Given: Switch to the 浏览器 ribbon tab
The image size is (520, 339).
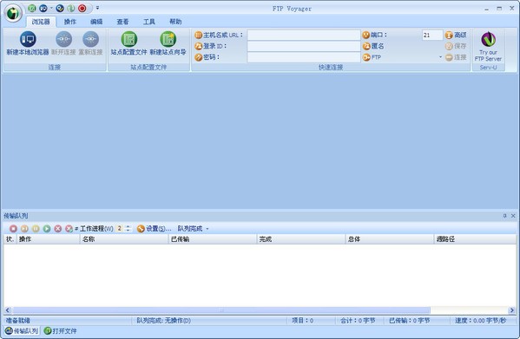Looking at the screenshot, I should (41, 22).
